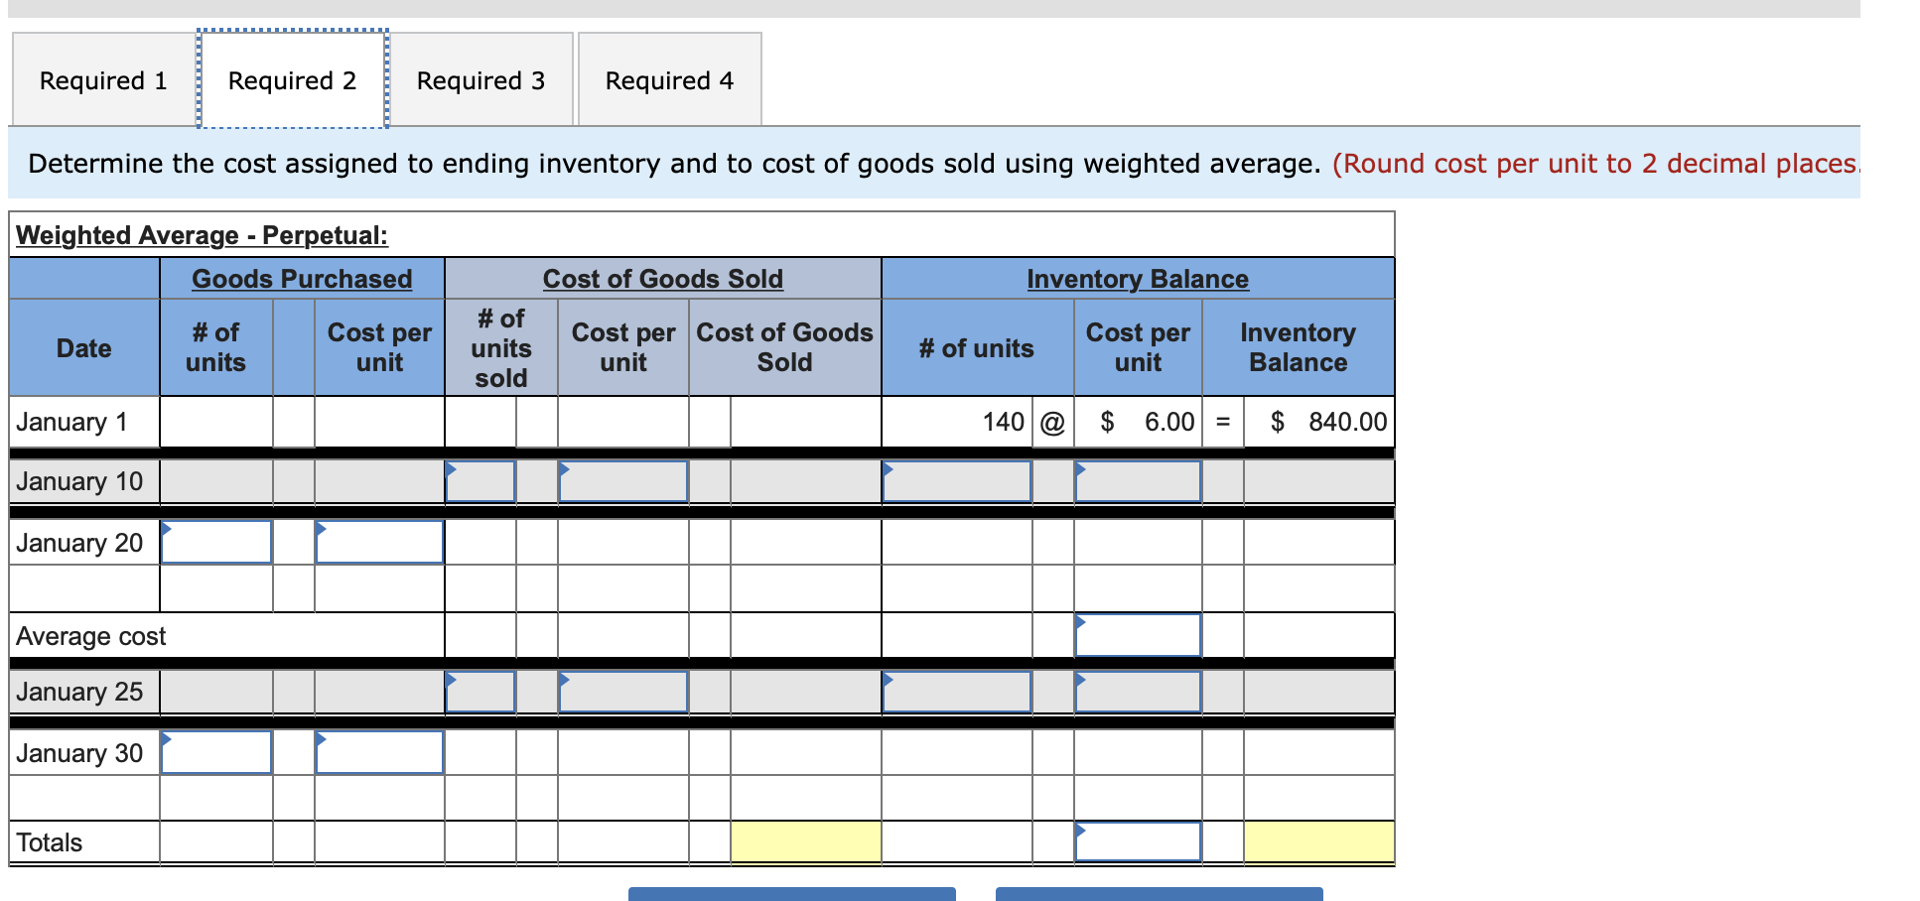Click the Goods Purchased column header

pyautogui.click(x=302, y=279)
